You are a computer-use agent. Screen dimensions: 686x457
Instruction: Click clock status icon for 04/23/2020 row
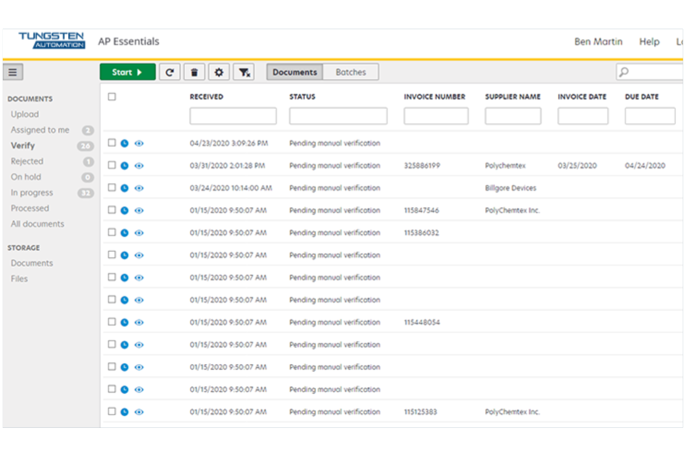tap(124, 143)
